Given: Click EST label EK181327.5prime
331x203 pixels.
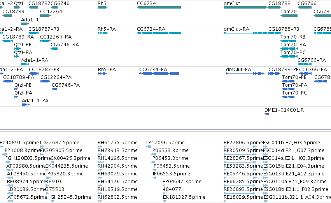Looking at the screenshot, I should pos(184,197).
